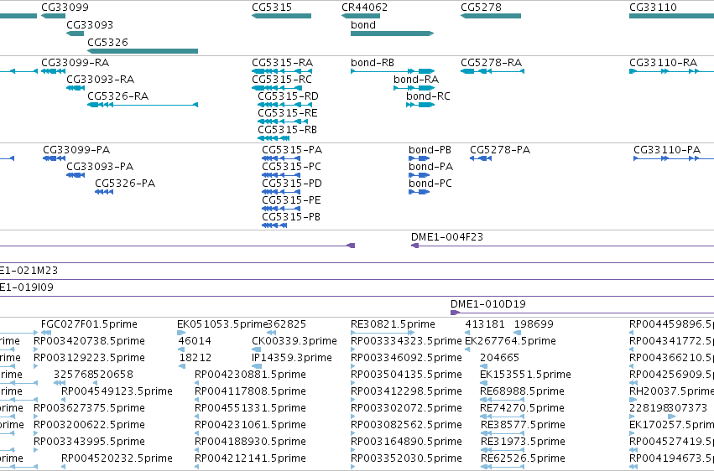
Task: Select the CG33110-PA protein label
Action: click(x=667, y=150)
